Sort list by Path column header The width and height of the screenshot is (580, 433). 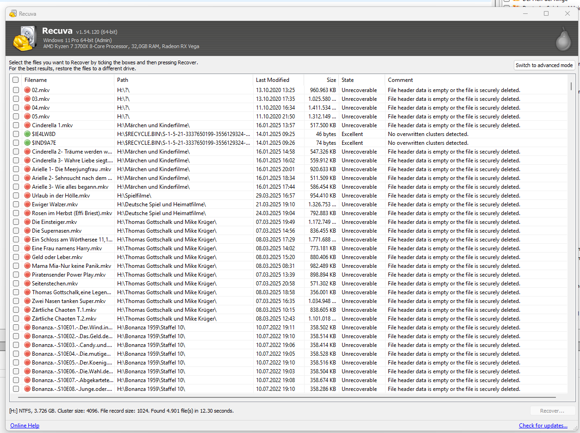tap(184, 80)
